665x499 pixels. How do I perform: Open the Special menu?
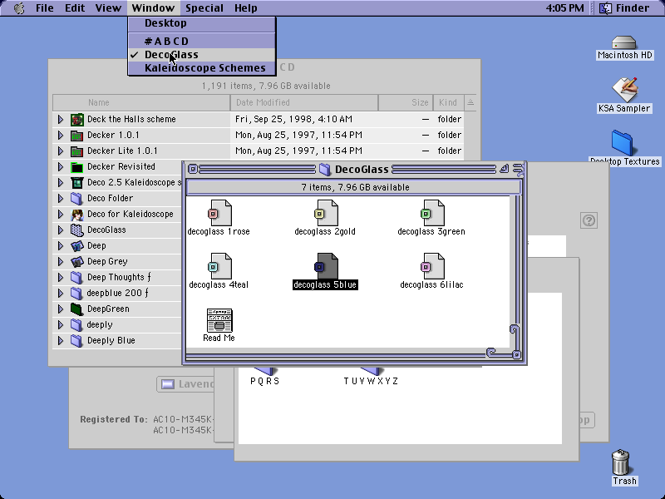tap(204, 8)
